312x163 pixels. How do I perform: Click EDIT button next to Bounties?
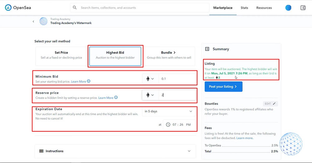pos(270,104)
